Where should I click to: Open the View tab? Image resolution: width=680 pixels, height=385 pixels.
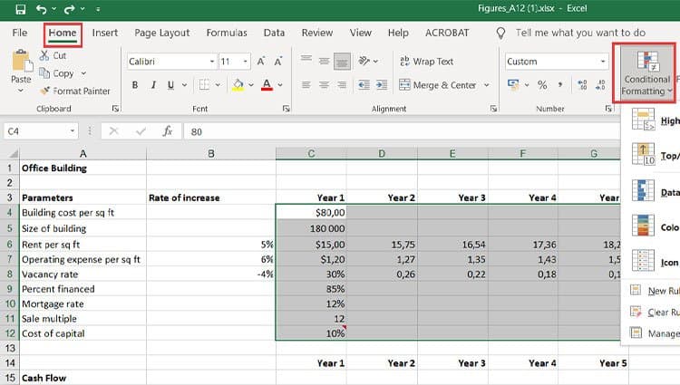click(360, 33)
